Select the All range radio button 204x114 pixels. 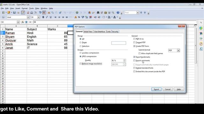tap(80, 39)
